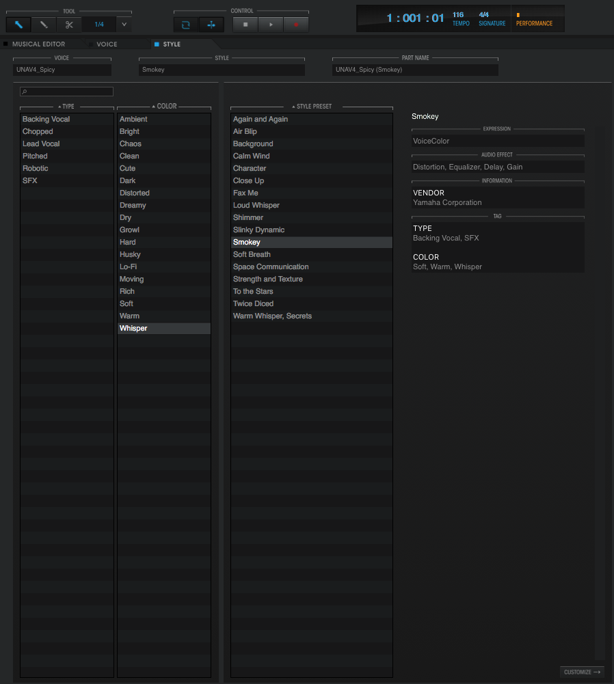Select Clean color

(164, 156)
